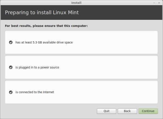The image size is (163, 119).
Task: Click the drive space requirement checkmark icon
Action: coord(11,42)
